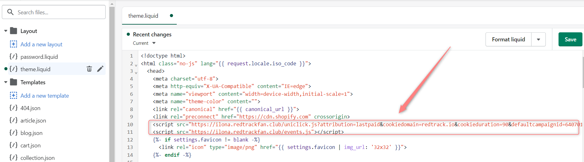Click the Templates folder icon
This screenshot has width=584, height=162.
(13, 82)
